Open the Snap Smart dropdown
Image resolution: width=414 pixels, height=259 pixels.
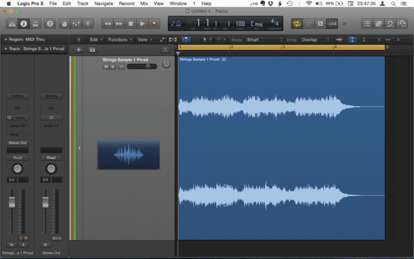click(264, 40)
